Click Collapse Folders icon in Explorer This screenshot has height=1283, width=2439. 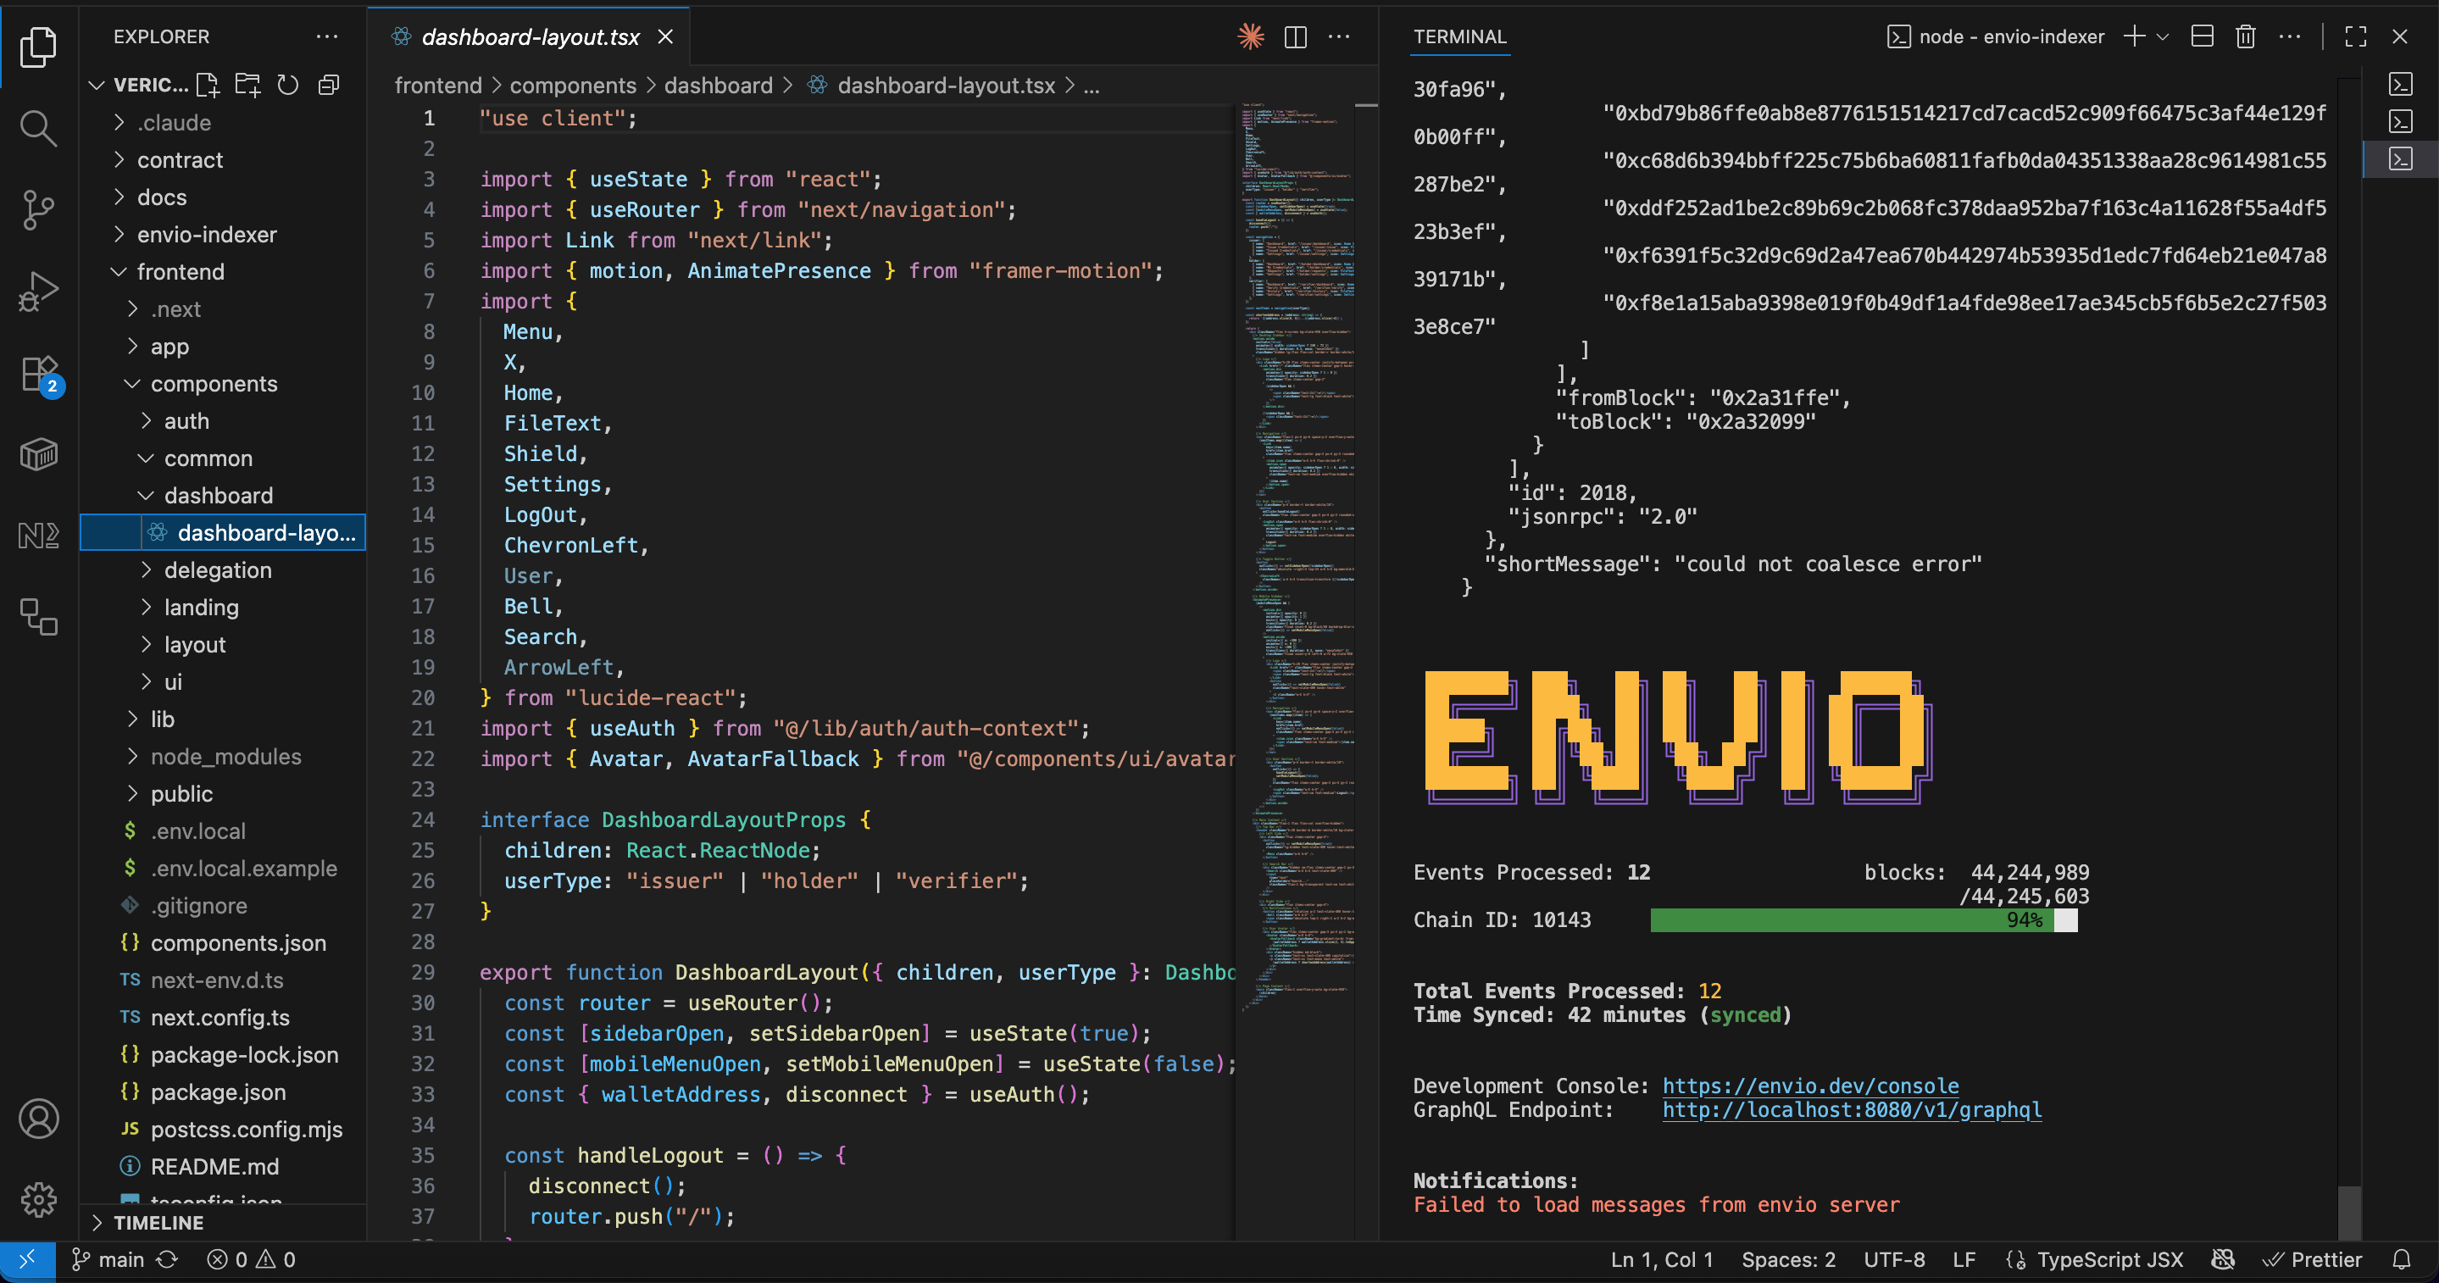tap(329, 86)
